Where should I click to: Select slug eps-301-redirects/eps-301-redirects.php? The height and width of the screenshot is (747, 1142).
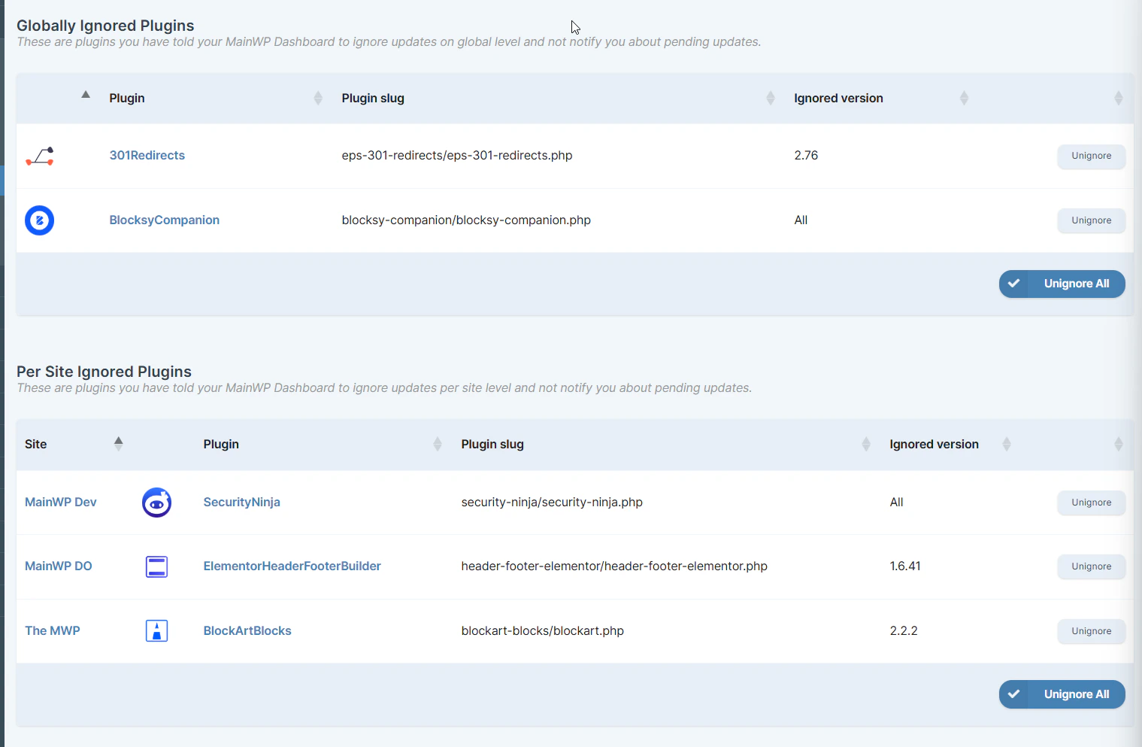pos(457,155)
